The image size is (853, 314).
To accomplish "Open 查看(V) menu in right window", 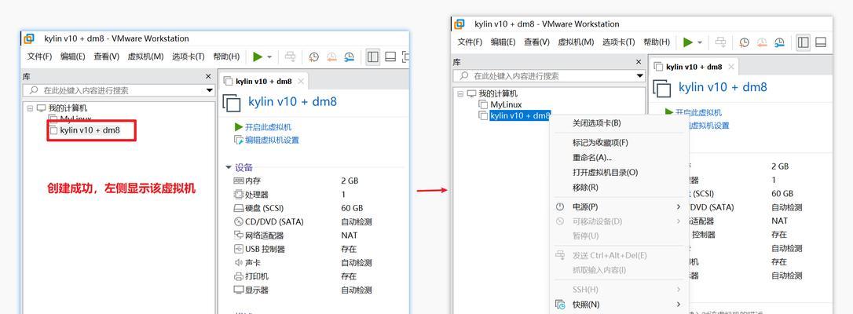I will coord(536,42).
